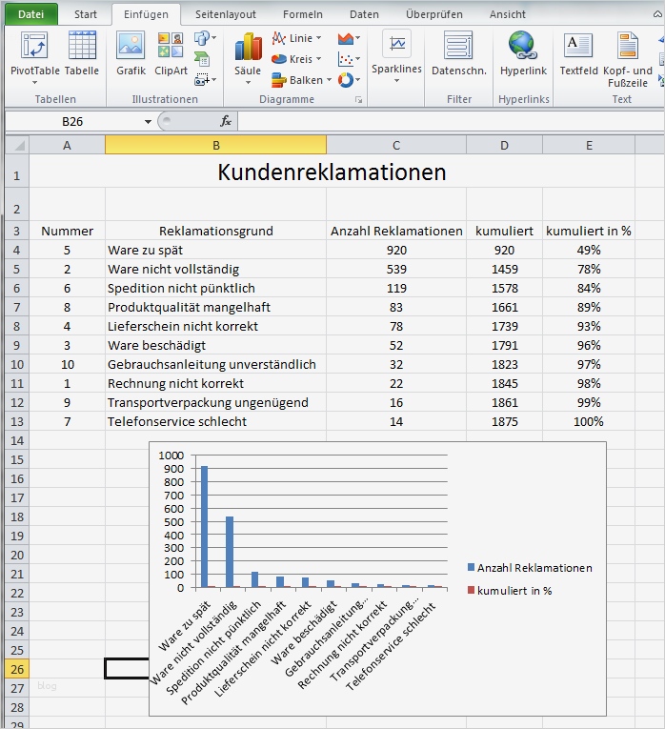Screen dimensions: 665x729
Task: Open the Datei tab
Action: [x=31, y=14]
